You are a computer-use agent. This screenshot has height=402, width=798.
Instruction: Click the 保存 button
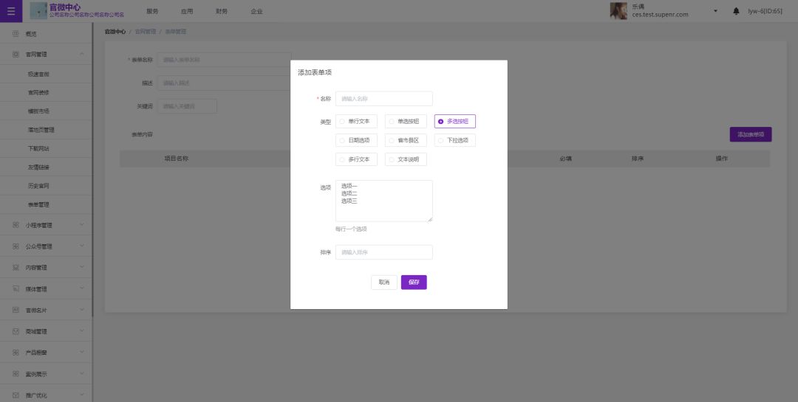coord(414,283)
